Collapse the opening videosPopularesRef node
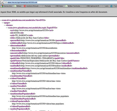Screen dimensions: 117x111 [9, 101]
